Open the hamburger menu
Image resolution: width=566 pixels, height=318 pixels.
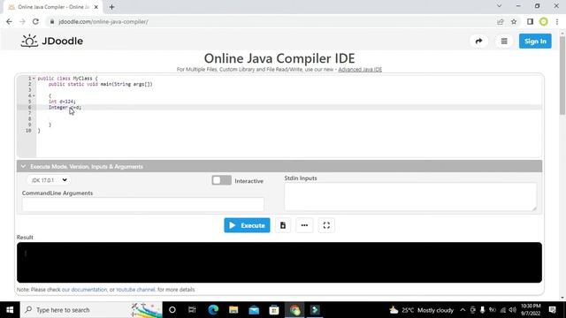[504, 42]
